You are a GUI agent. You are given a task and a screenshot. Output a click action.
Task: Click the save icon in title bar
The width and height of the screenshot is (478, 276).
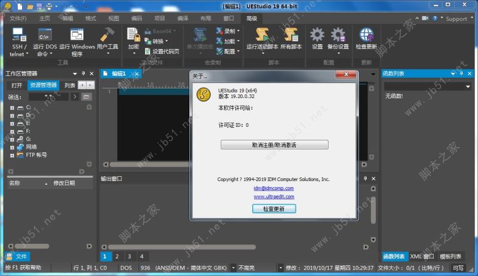point(39,7)
